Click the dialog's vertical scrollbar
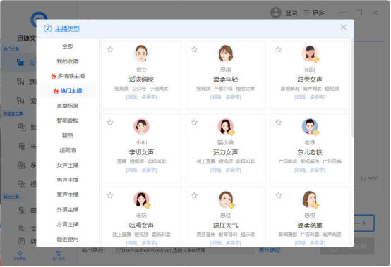 click(x=352, y=87)
